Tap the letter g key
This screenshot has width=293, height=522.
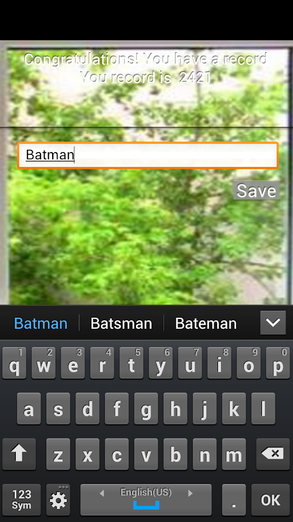point(146,409)
